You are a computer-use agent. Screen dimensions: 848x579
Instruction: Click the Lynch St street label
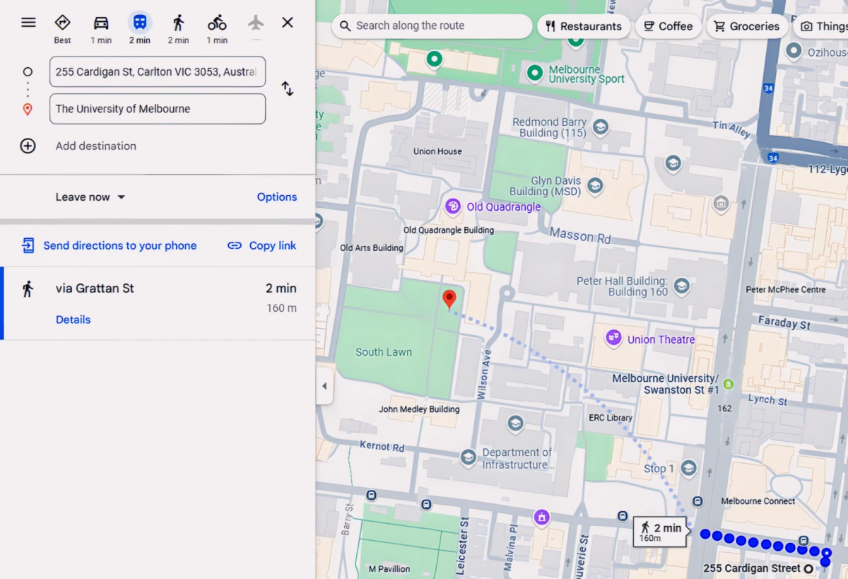[767, 399]
